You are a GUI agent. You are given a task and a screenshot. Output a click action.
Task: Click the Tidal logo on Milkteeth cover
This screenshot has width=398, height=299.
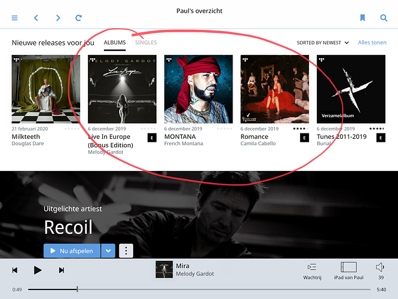pyautogui.click(x=17, y=60)
